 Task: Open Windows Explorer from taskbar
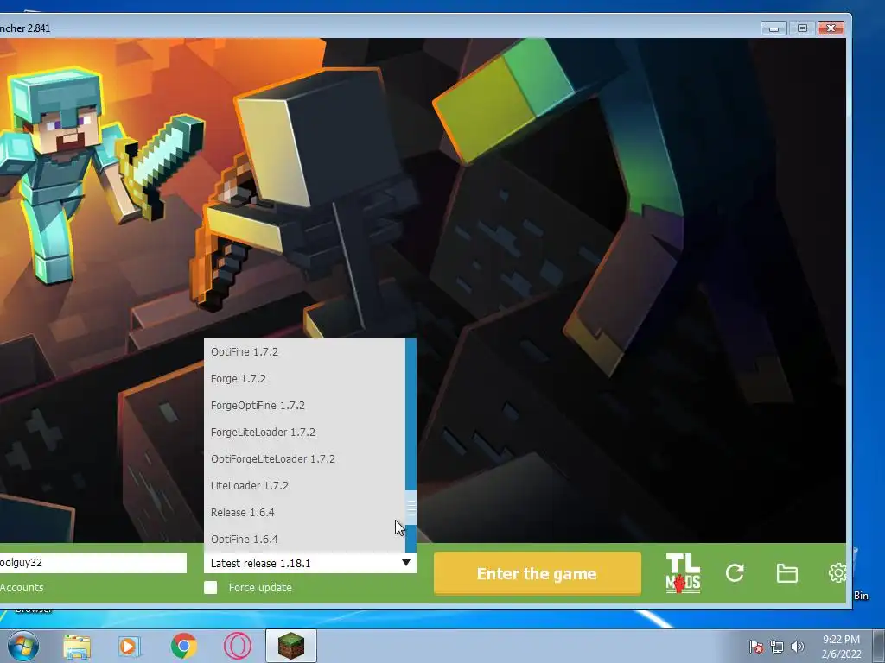[x=77, y=646]
